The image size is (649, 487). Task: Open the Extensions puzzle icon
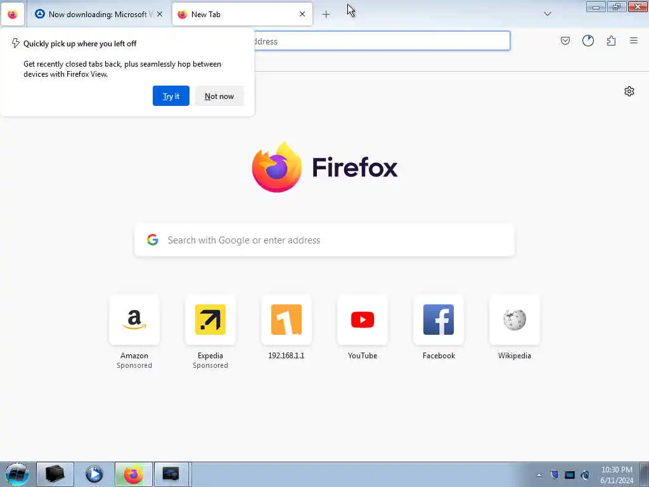[x=611, y=41]
